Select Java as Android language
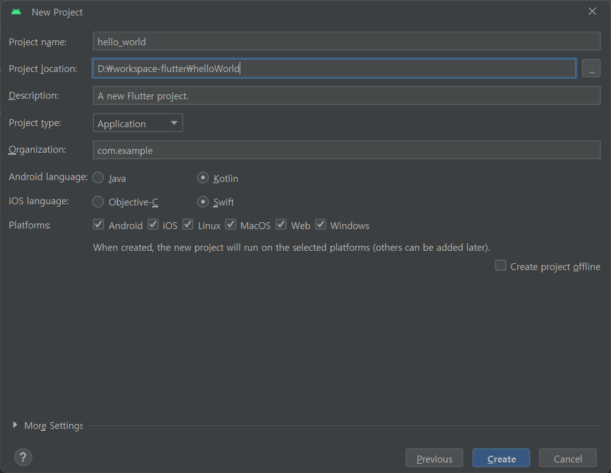Viewport: 611px width, 473px height. coord(98,178)
